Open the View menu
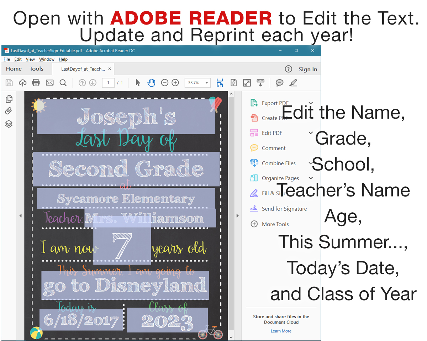The width and height of the screenshot is (427, 341). [30, 59]
